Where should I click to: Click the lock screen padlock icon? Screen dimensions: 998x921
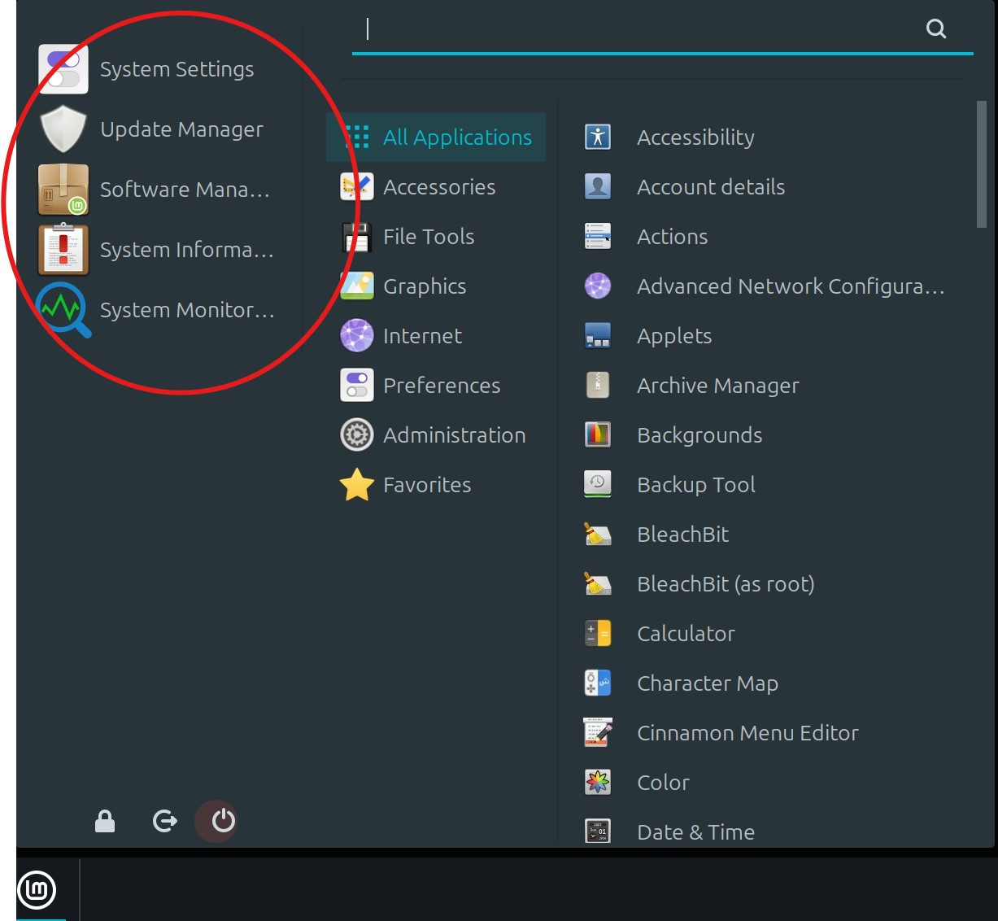click(x=105, y=822)
